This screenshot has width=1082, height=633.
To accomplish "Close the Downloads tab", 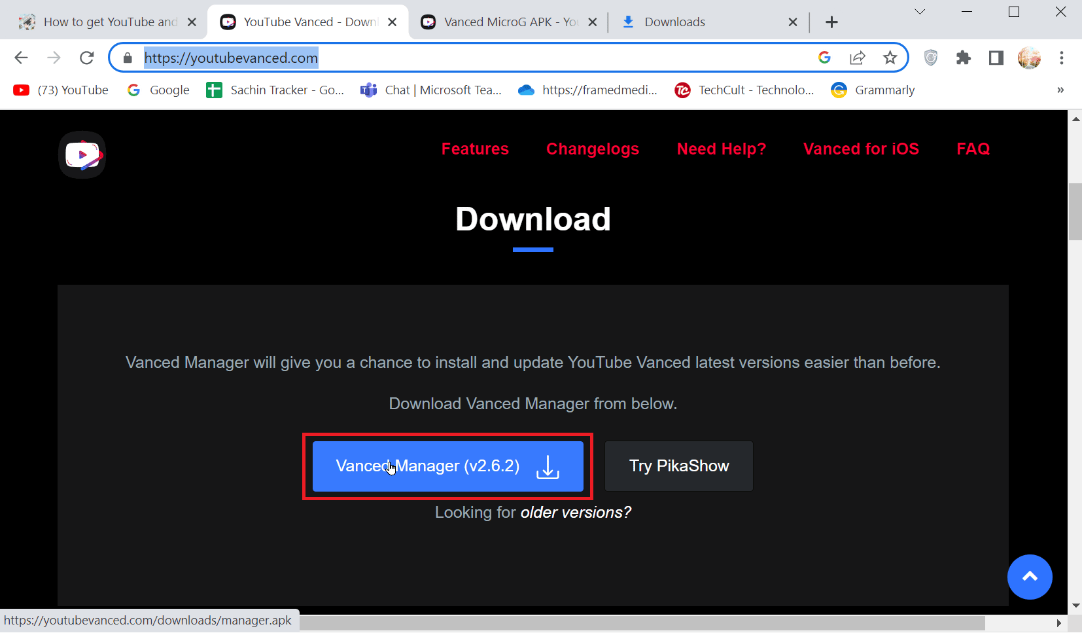I will [793, 22].
